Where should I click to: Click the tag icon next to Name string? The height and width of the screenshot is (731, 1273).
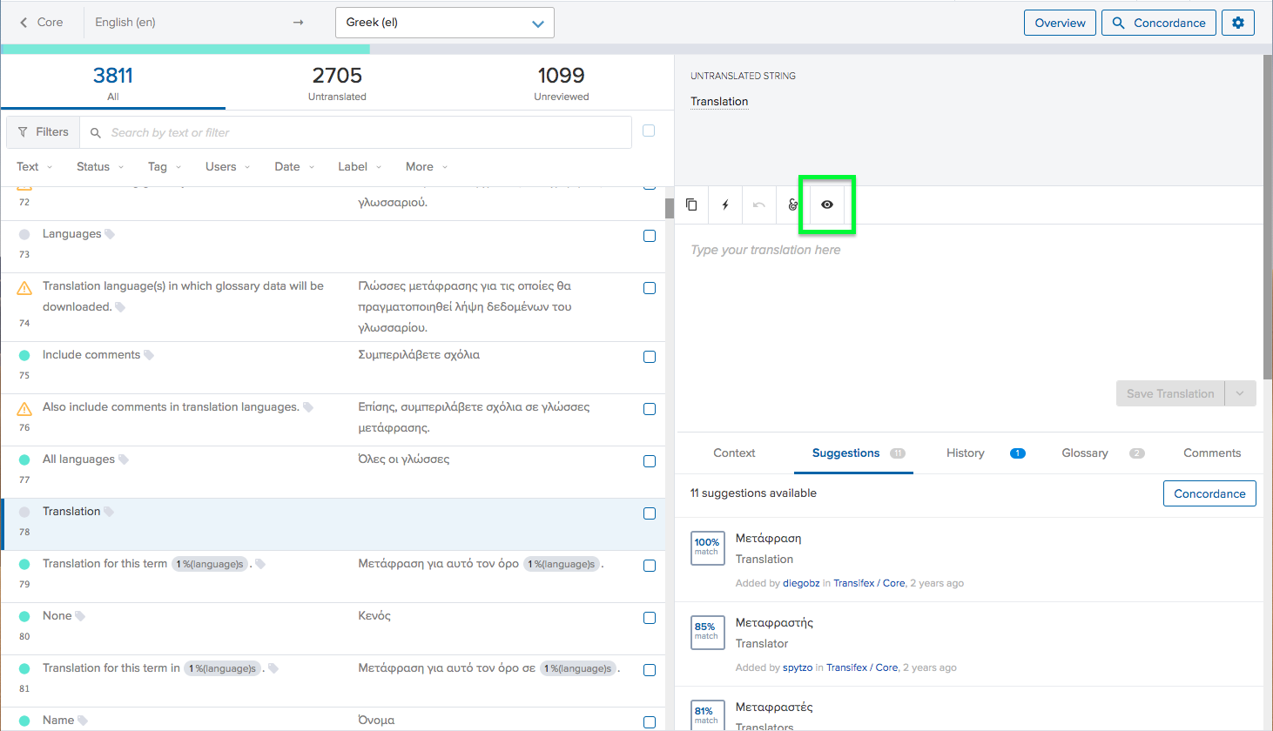[x=83, y=721]
